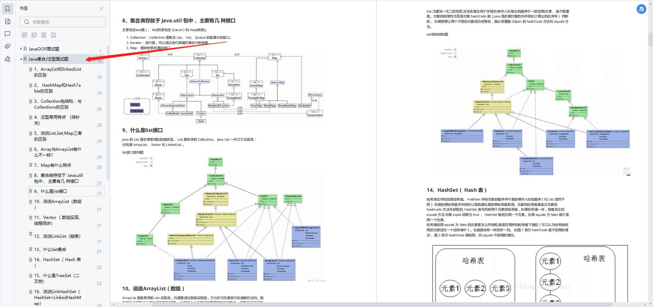Go to bookmark 2、HashMap和HashTable的区别
The height and width of the screenshot is (307, 653).
point(57,88)
